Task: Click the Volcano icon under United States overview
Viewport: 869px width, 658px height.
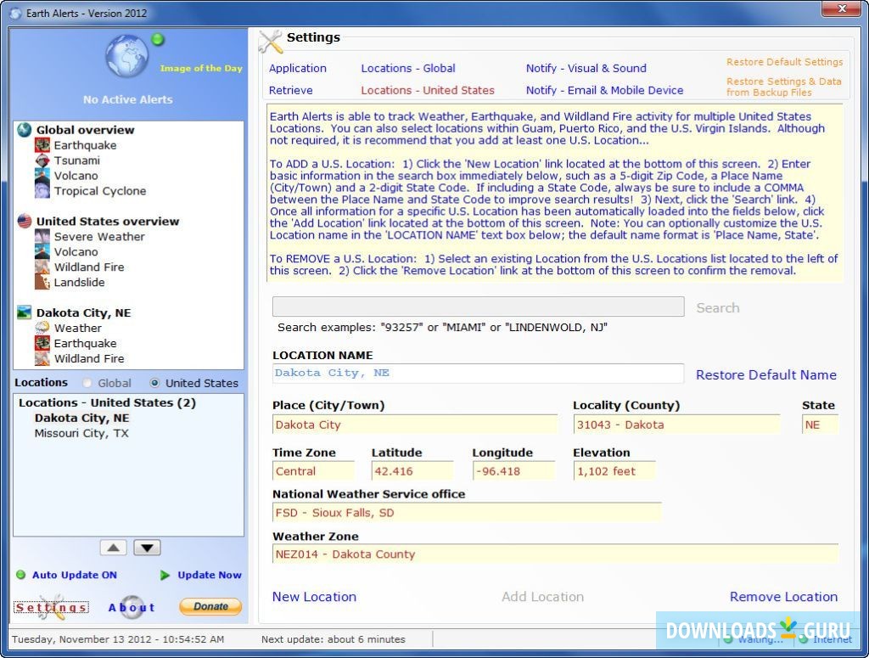Action: [x=42, y=251]
